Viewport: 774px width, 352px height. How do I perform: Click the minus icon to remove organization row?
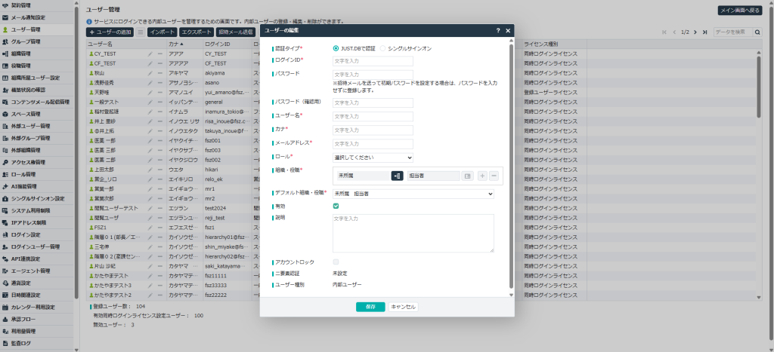coord(494,176)
